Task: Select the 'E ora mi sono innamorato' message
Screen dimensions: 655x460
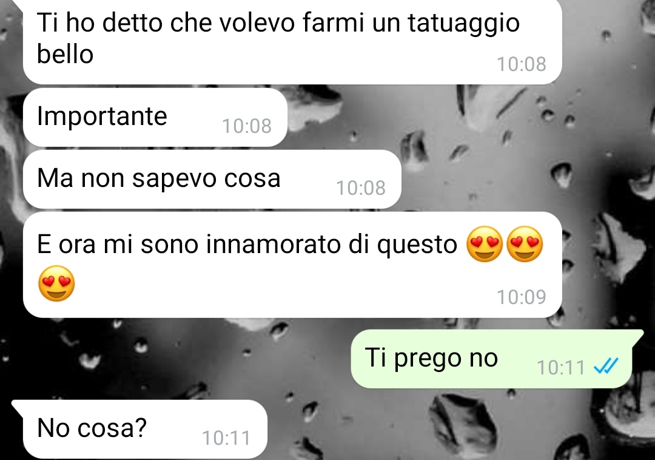Action: [x=292, y=265]
